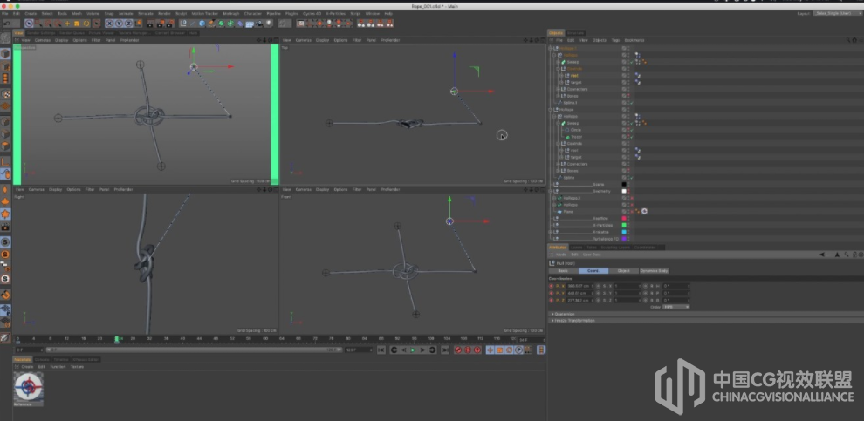Click the Object Manager search magnifier
The width and height of the screenshot is (864, 421).
[848, 40]
